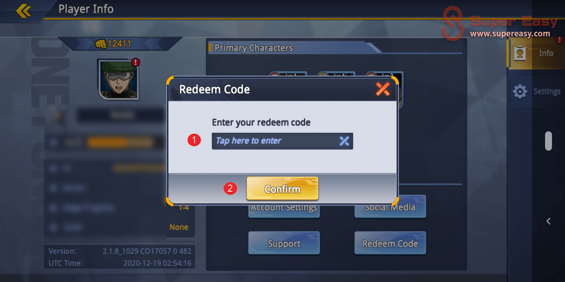This screenshot has height=282, width=565.
Task: Click the white scroll handle on right
Action: [x=549, y=141]
